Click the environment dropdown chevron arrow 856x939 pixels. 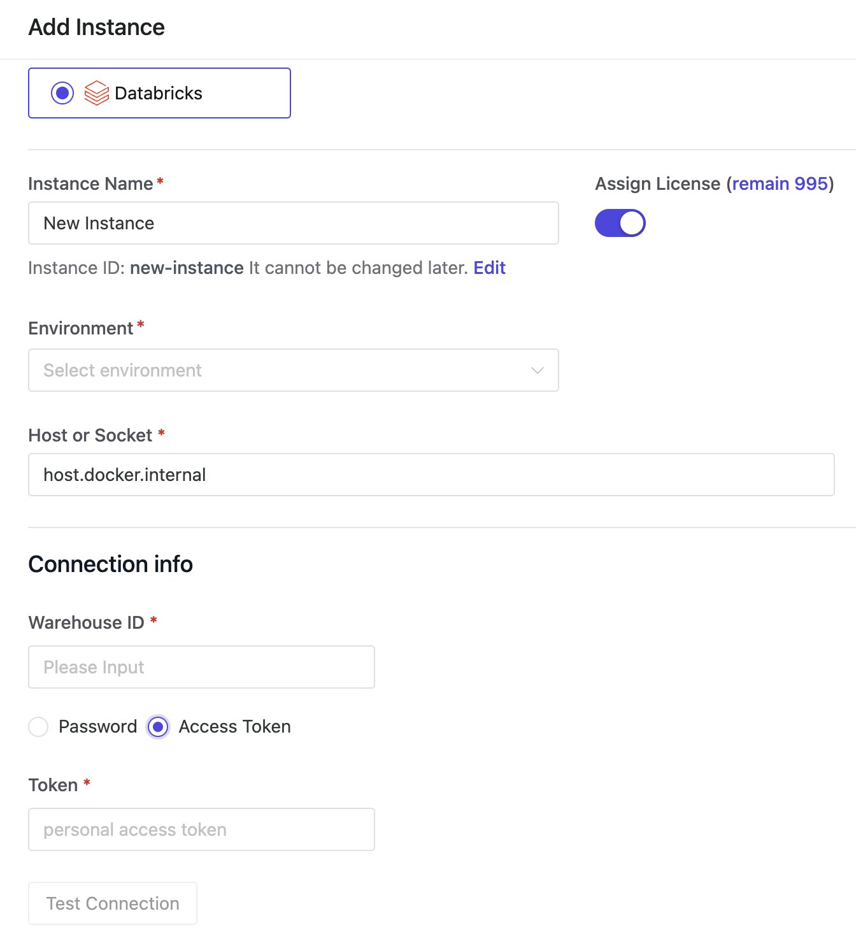(538, 370)
